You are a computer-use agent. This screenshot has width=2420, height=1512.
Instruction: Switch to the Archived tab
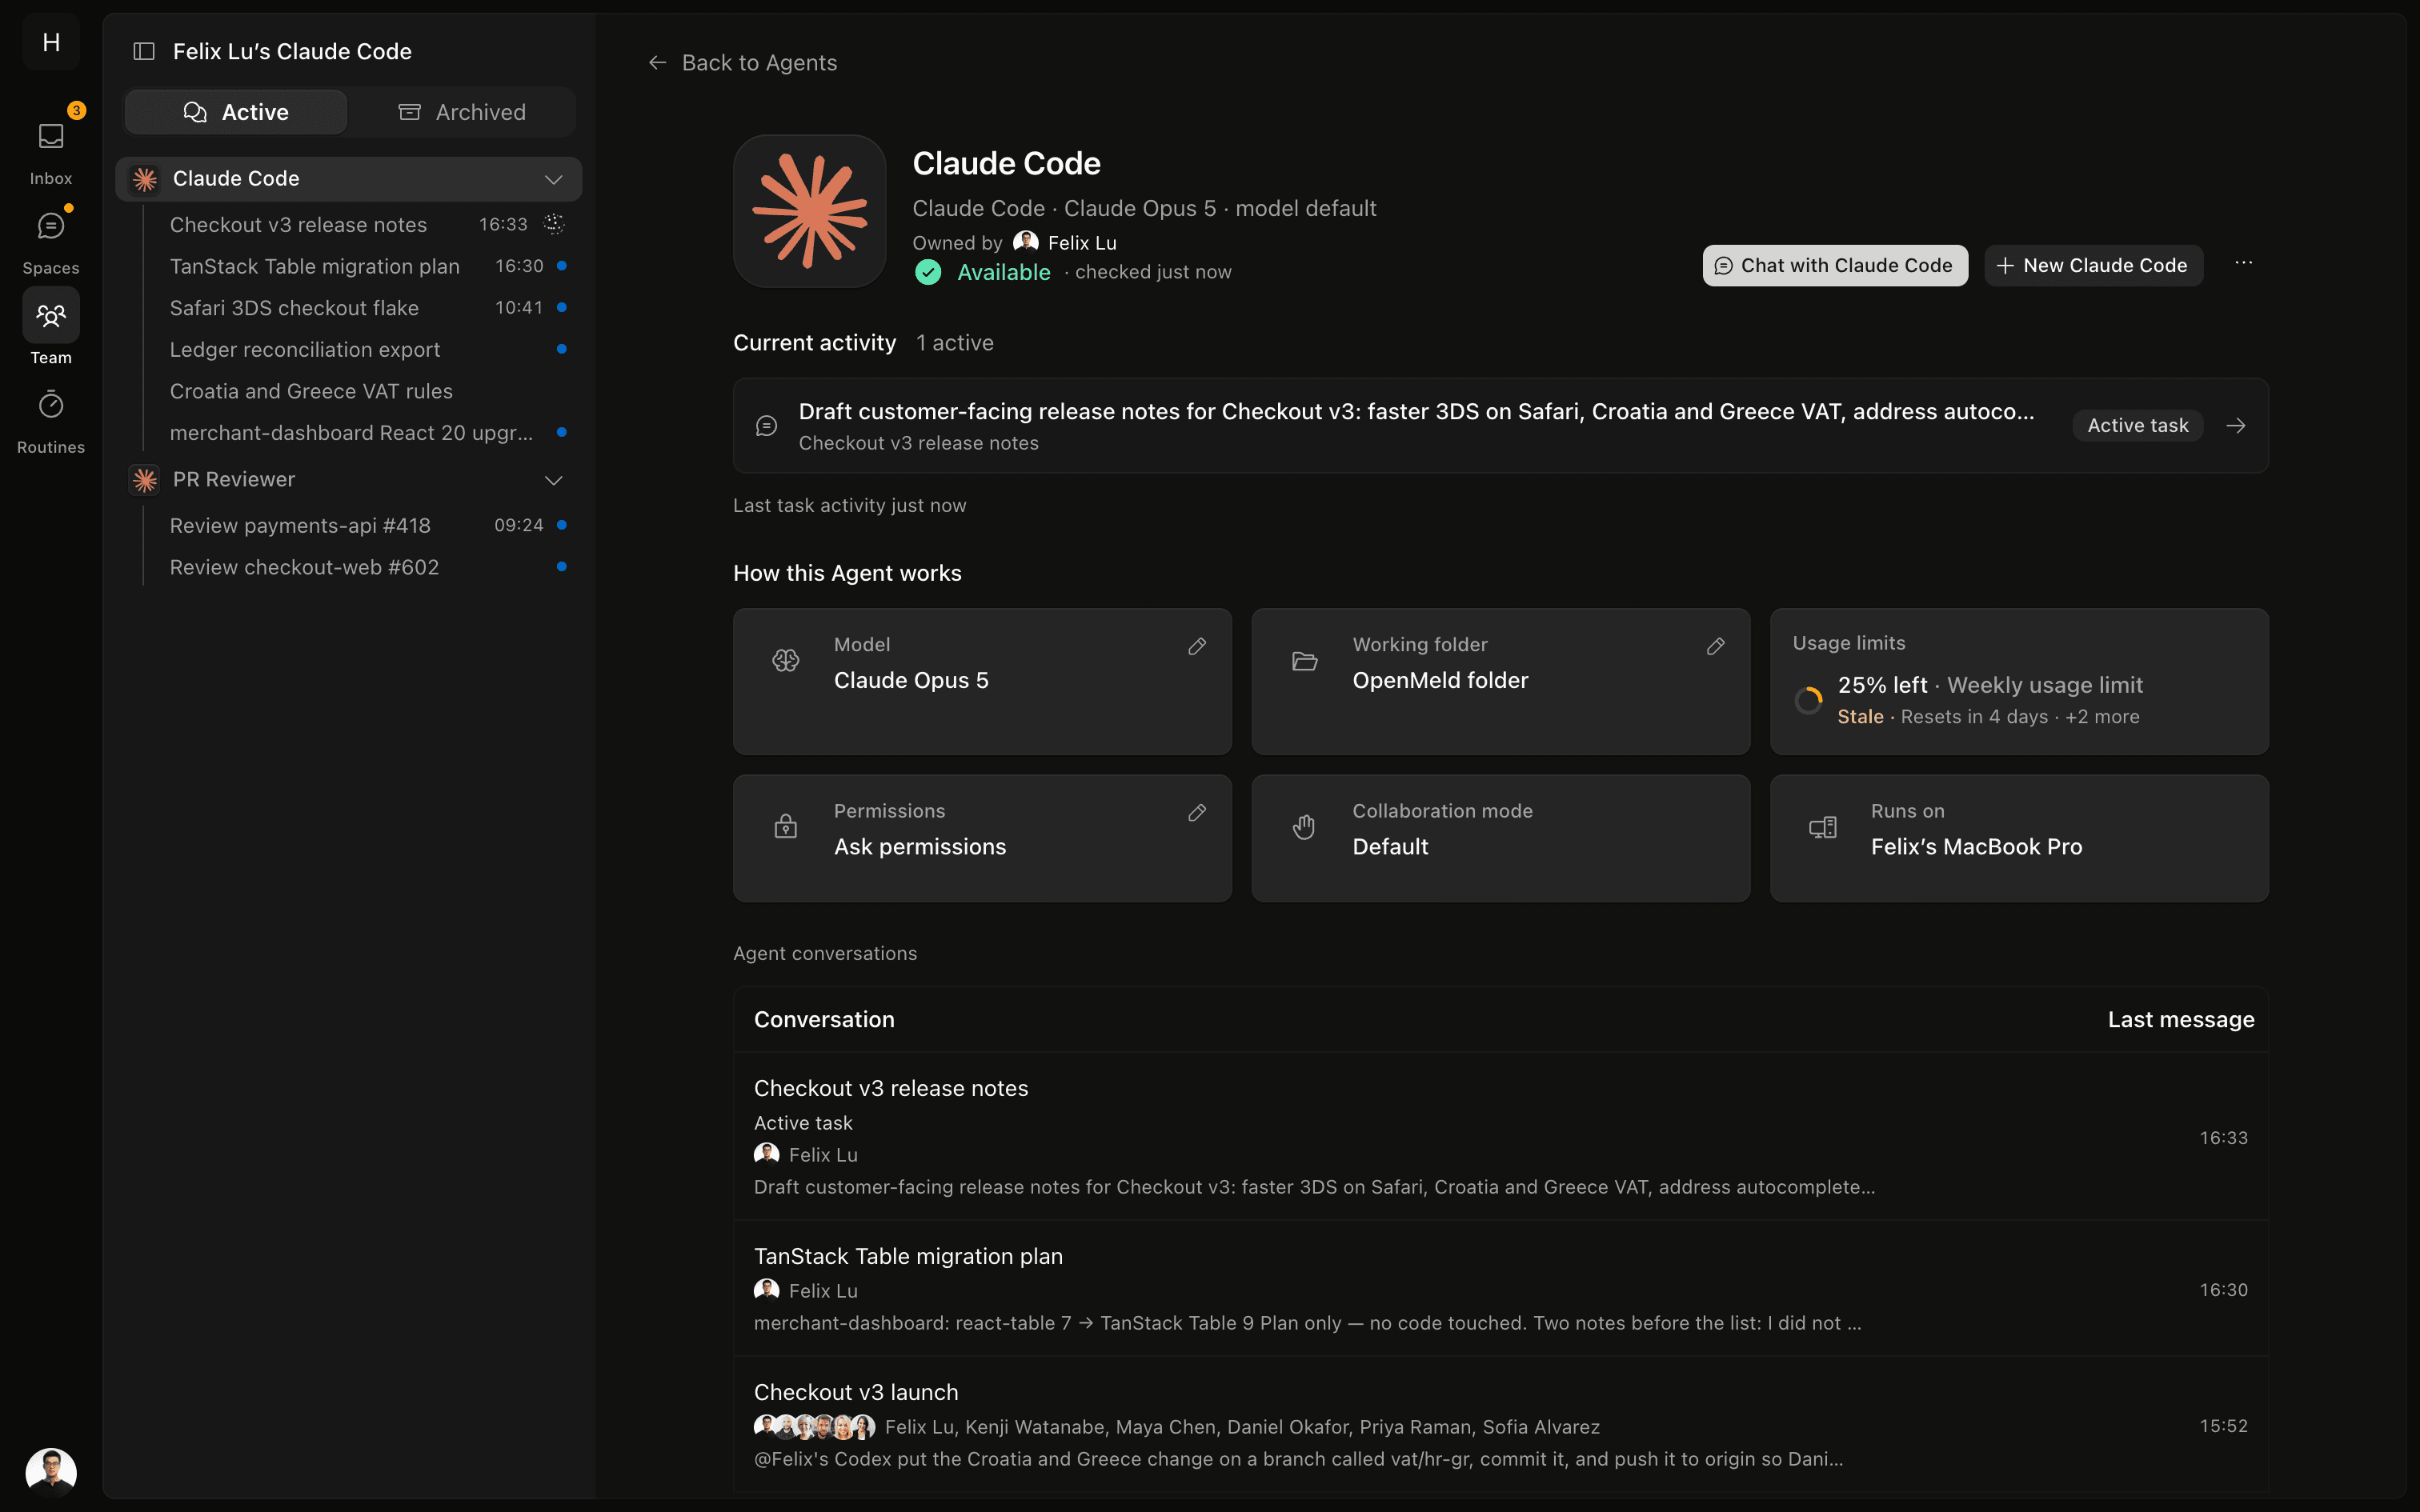point(462,112)
